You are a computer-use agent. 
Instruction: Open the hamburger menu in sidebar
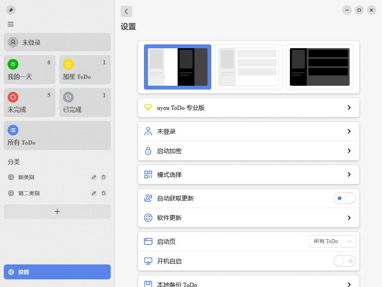point(11,24)
